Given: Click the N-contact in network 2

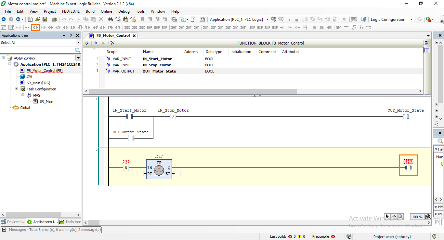Looking at the screenshot, I should tap(126, 167).
